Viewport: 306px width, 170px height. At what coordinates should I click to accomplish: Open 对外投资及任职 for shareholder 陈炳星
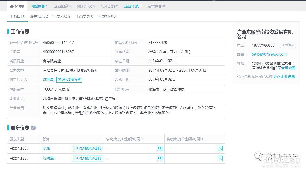click(x=87, y=158)
